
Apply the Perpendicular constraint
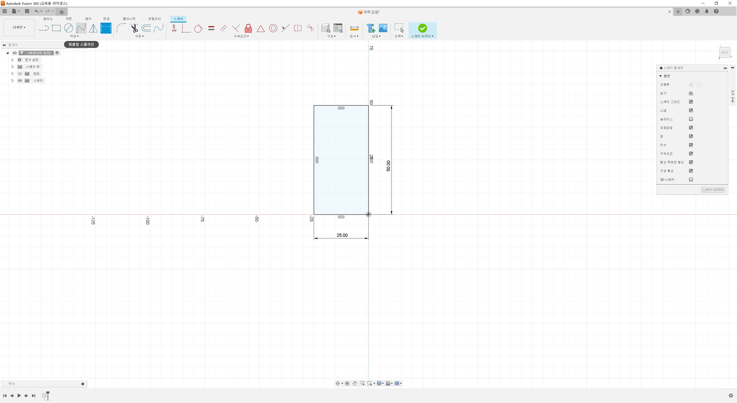[x=236, y=28]
